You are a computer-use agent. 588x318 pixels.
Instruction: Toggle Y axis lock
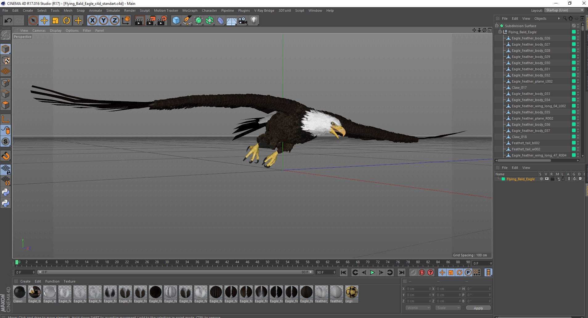point(104,21)
